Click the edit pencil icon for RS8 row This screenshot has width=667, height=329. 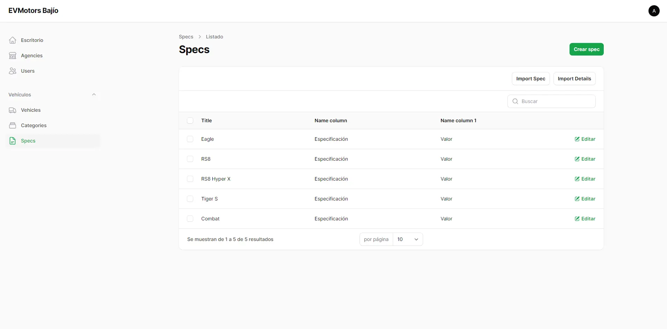[577, 159]
